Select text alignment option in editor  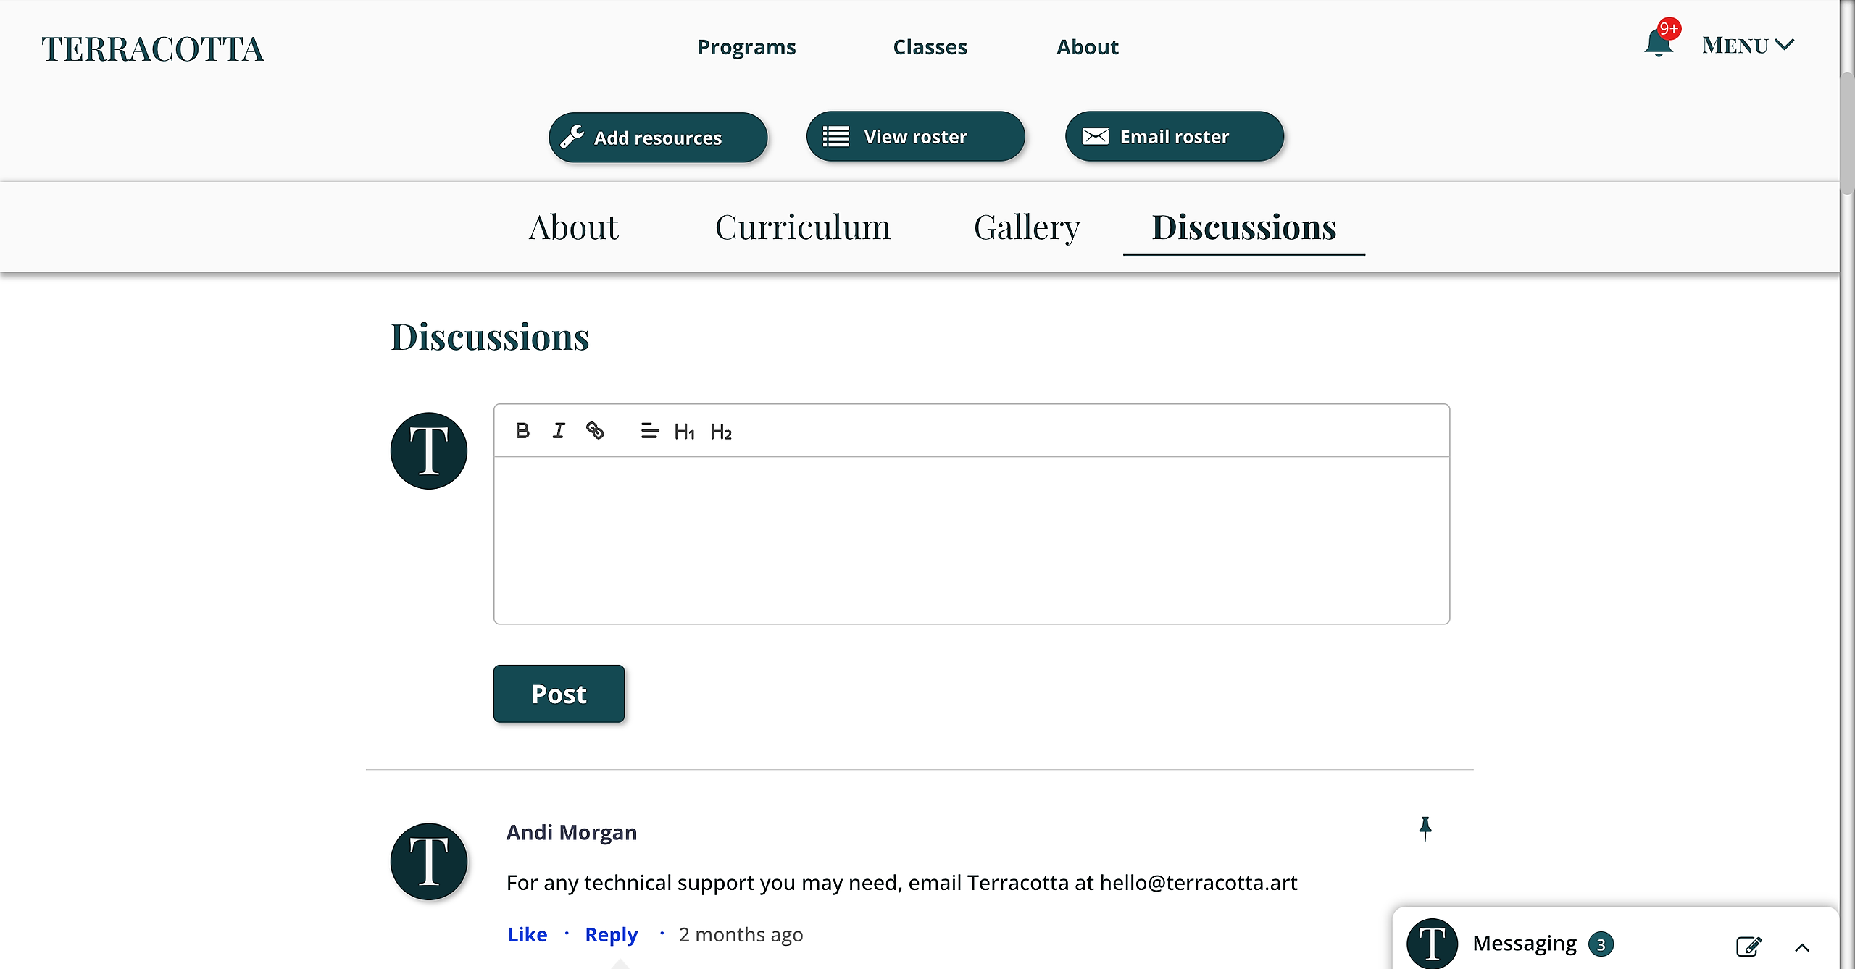649,431
